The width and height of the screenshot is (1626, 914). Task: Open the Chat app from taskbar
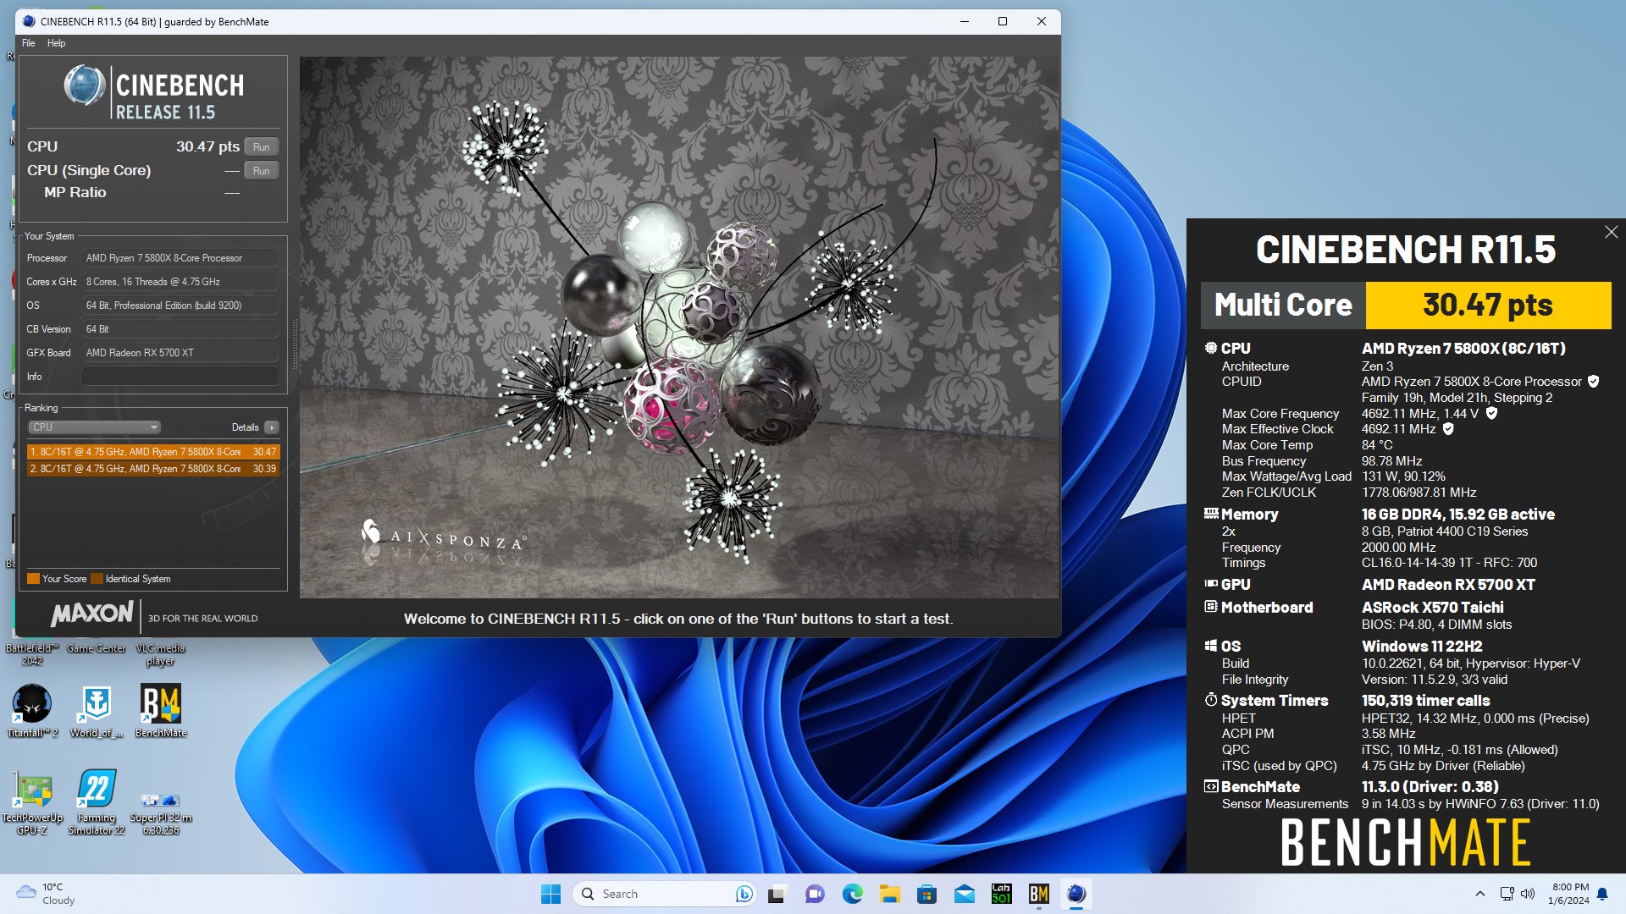[x=815, y=894]
